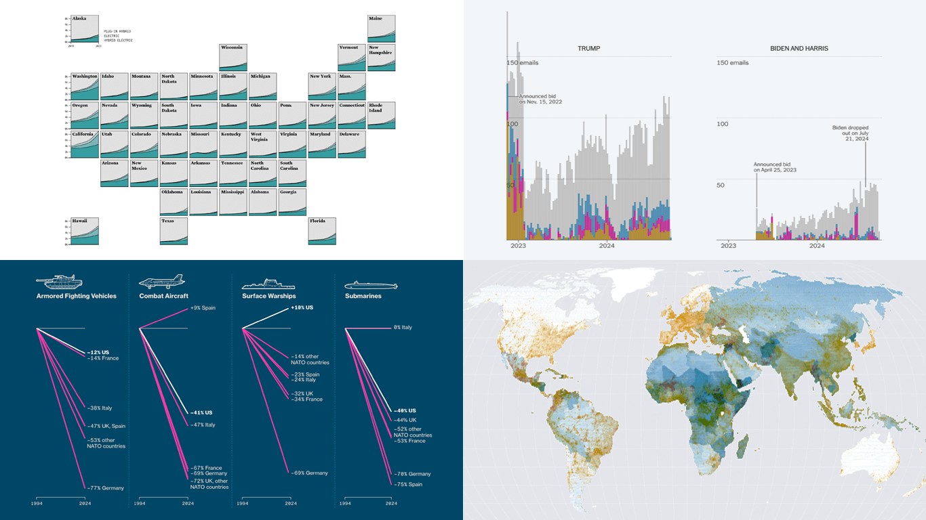
Task: Pick the Georgia state tile
Action: pyautogui.click(x=292, y=202)
